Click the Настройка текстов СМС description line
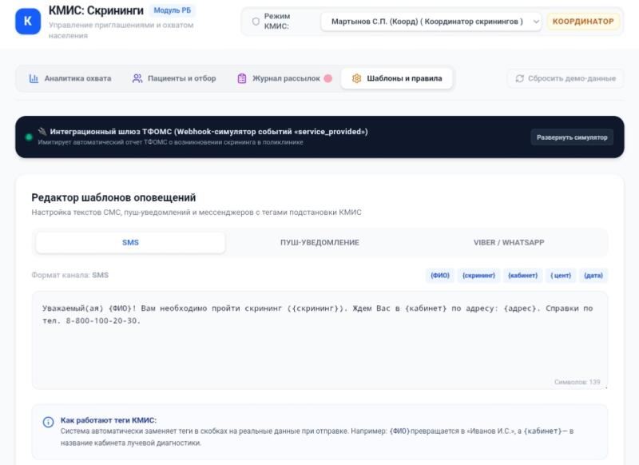The image size is (639, 465). pos(196,213)
